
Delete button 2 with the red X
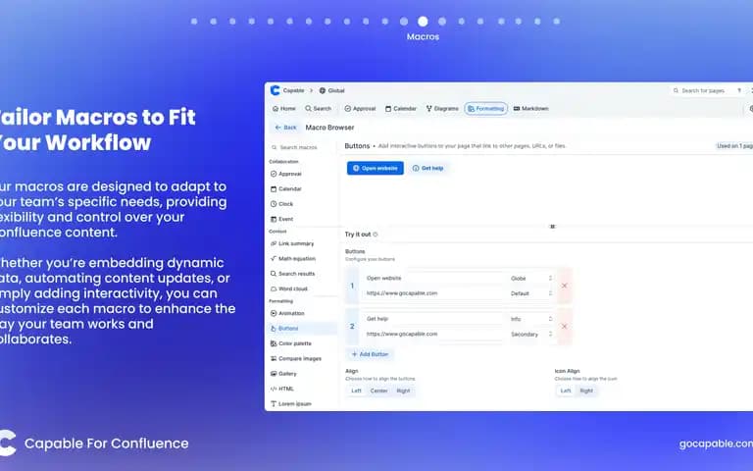(x=565, y=327)
